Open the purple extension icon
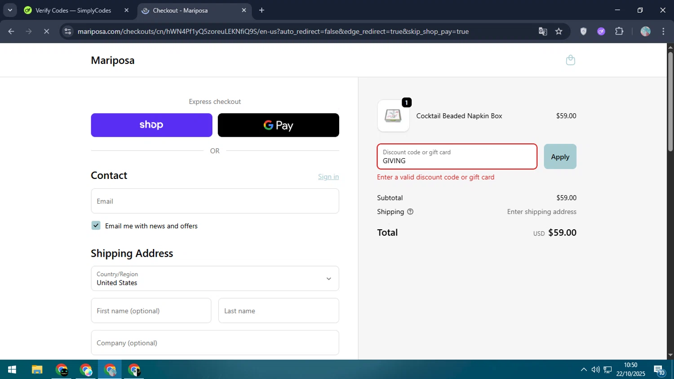 click(601, 31)
